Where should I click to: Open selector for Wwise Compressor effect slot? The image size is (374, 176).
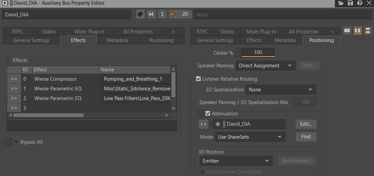click(14, 79)
